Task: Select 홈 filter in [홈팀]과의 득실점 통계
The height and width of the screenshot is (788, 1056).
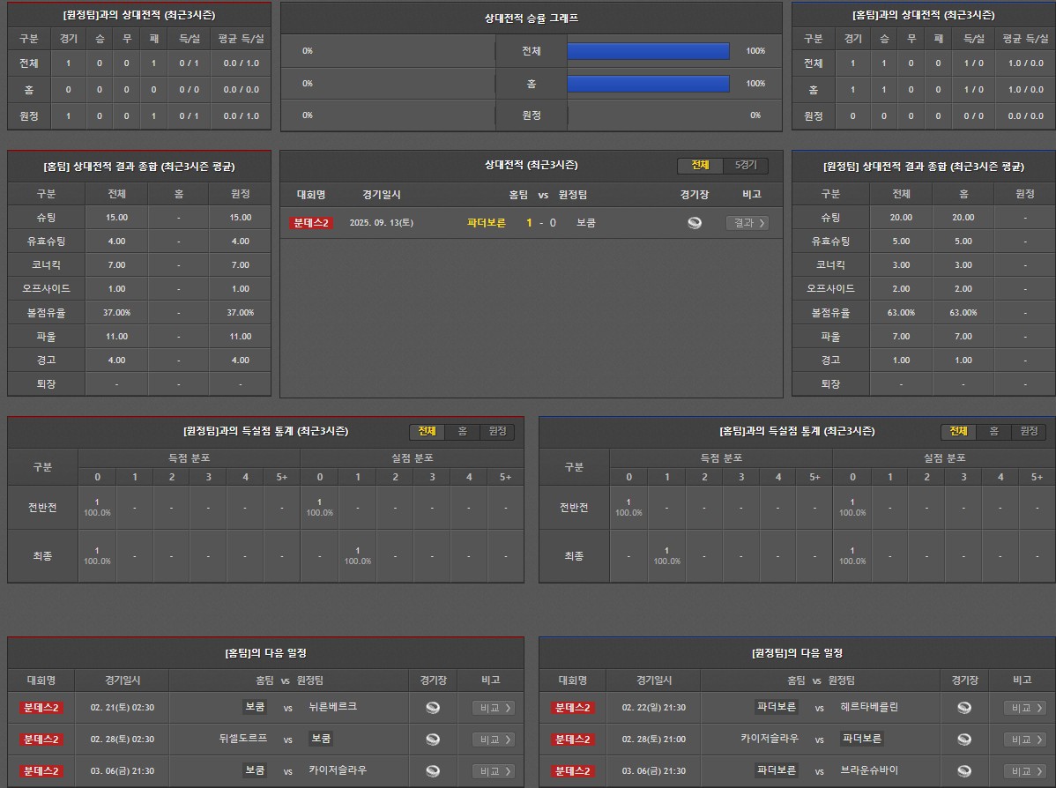Action: (x=993, y=431)
